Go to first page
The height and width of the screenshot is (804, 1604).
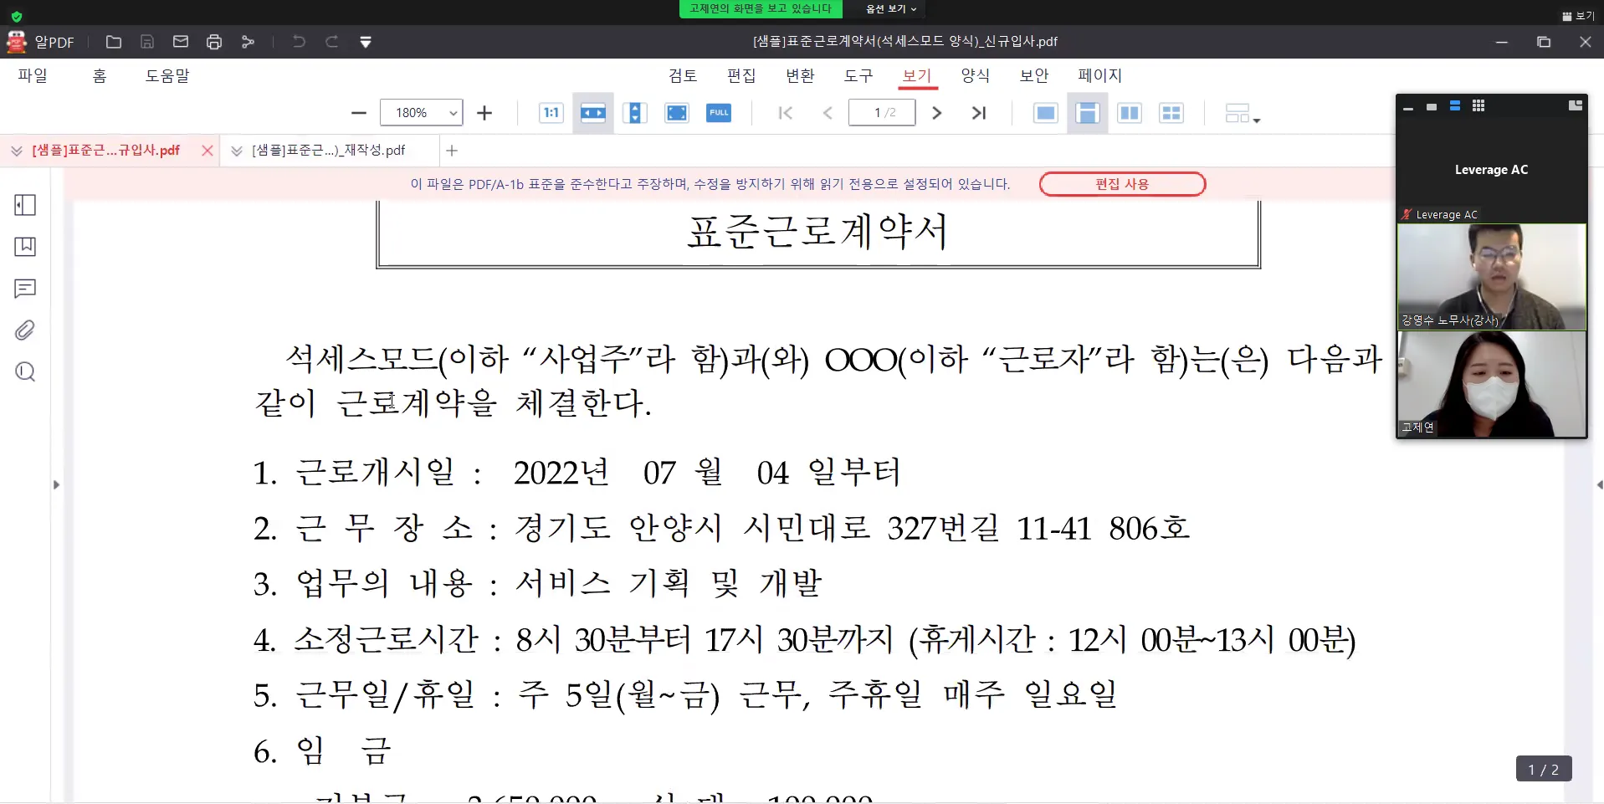pos(786,113)
